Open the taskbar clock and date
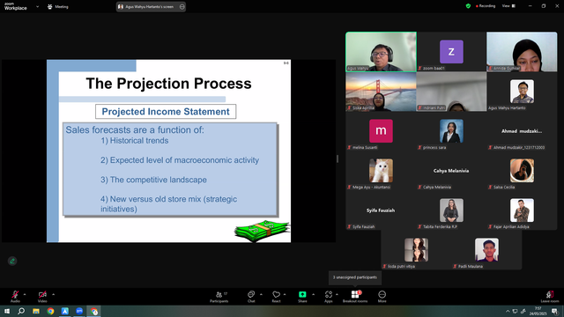Screen dimensions: 564x317 [538, 311]
